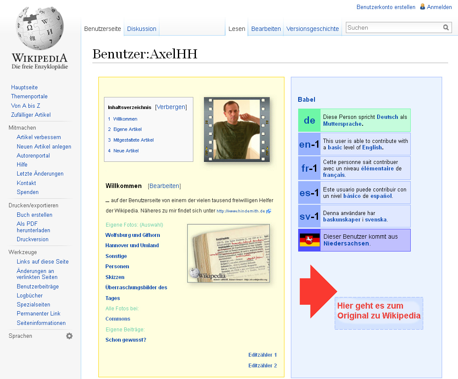
Task: Open Themenportale in sidebar
Action: point(29,96)
